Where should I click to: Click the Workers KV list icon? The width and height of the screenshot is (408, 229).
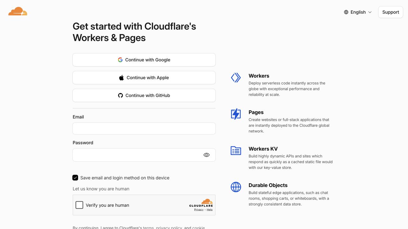coord(236,151)
